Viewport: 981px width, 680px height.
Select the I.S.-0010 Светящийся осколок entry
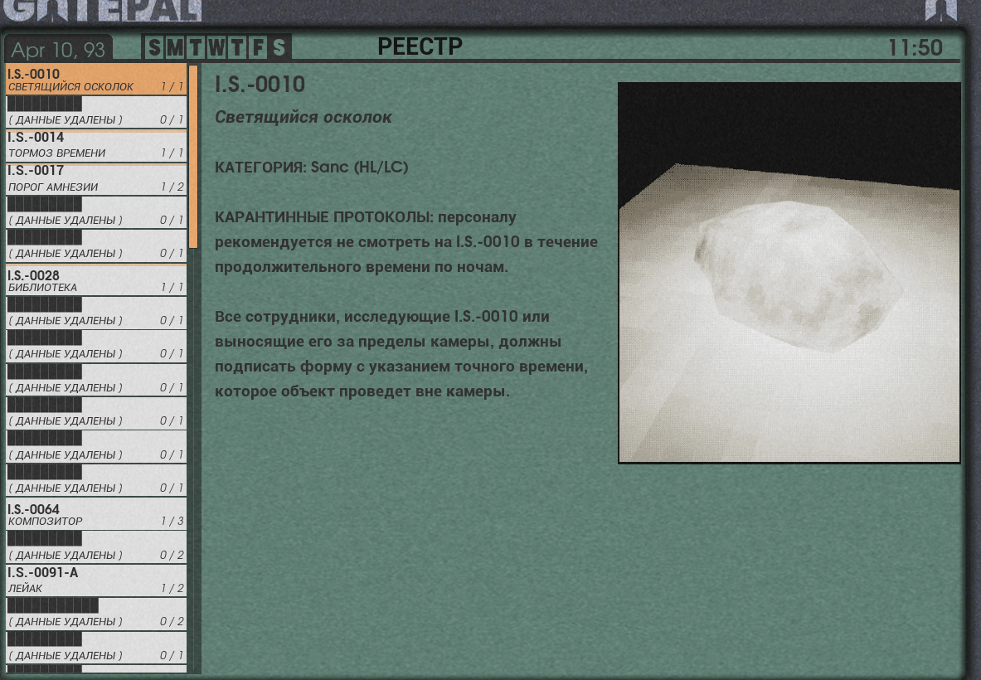(96, 80)
